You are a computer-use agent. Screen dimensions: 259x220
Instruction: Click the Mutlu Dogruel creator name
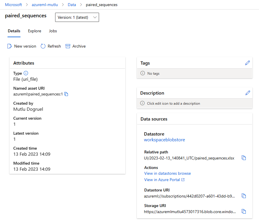pos(28,109)
